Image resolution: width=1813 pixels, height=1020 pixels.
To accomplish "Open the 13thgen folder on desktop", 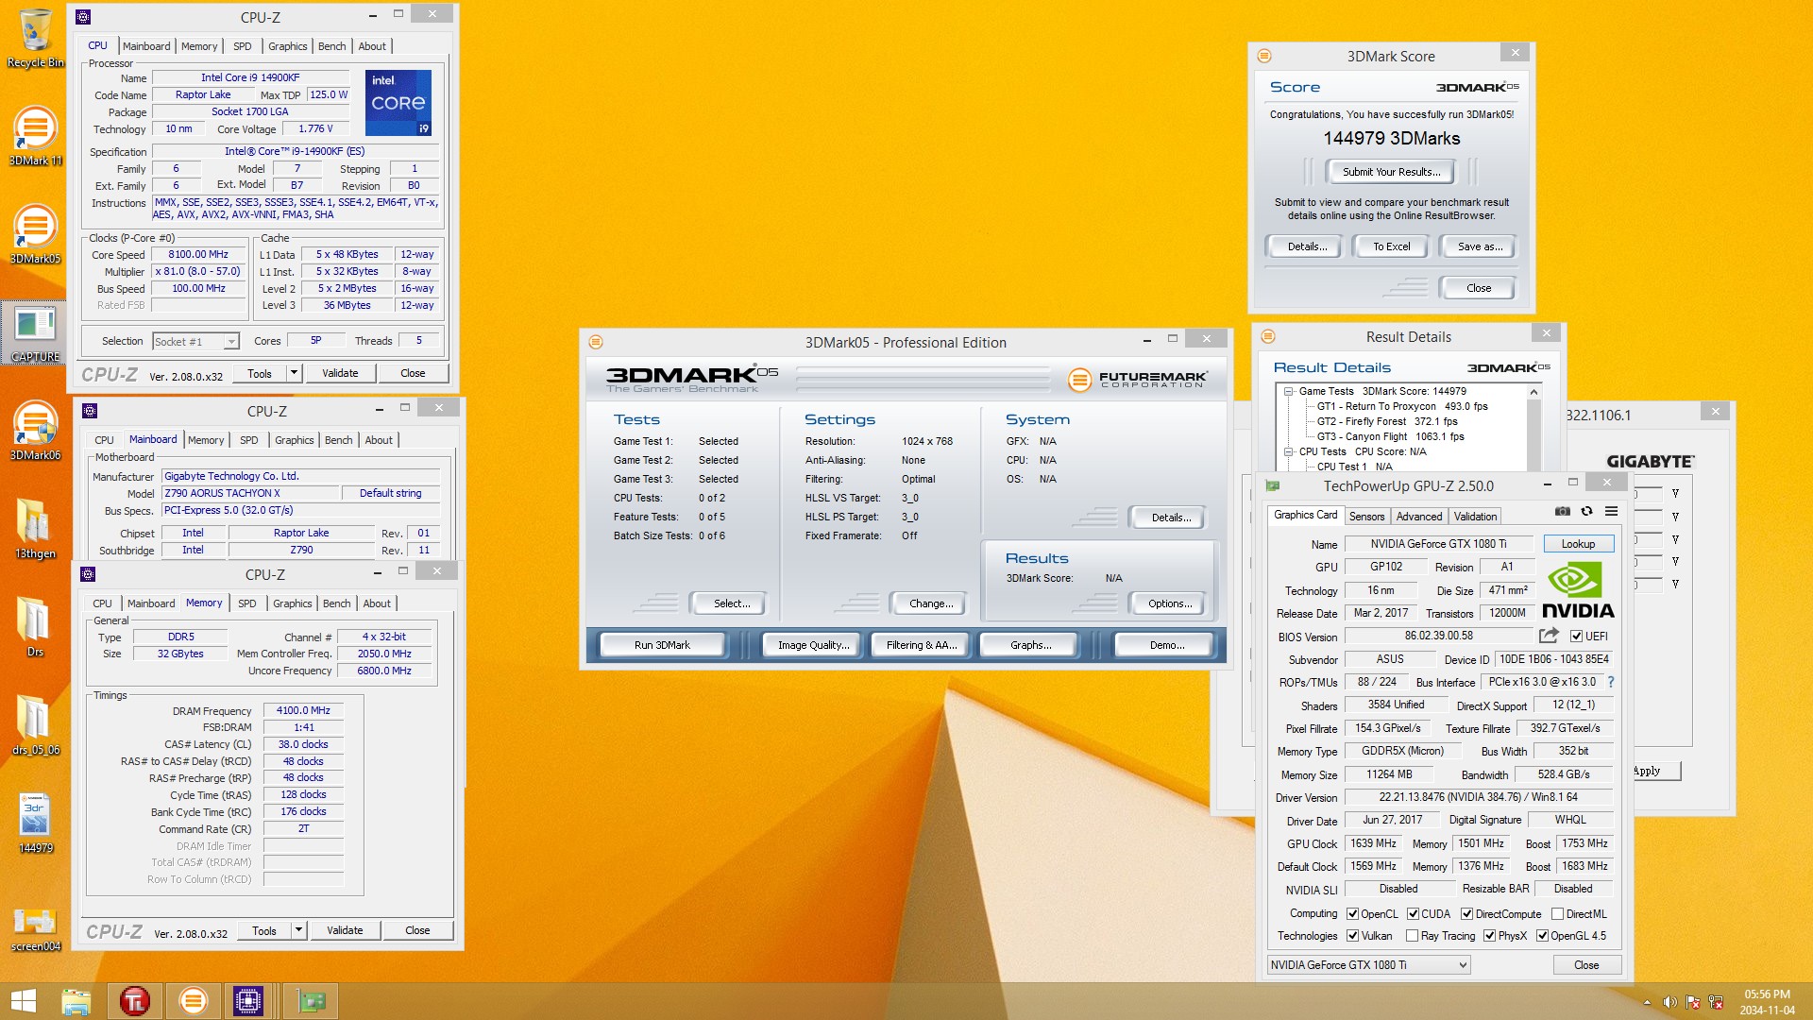I will tap(35, 529).
